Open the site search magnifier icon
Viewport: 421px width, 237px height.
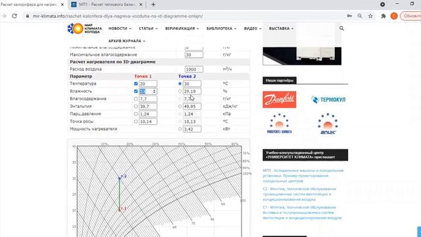pos(341,28)
